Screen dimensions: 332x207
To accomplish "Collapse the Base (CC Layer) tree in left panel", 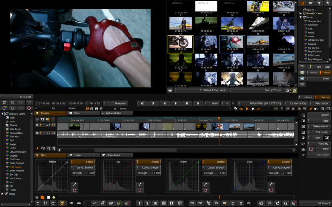I will click(3, 114).
